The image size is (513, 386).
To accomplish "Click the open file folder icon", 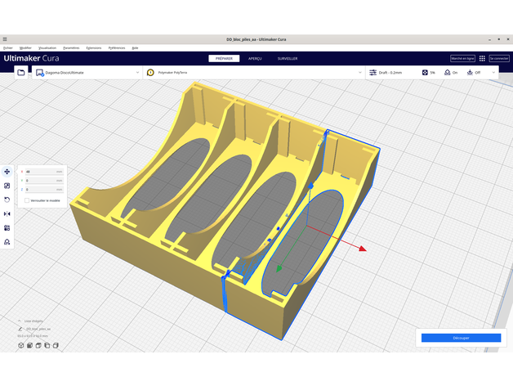I will pyautogui.click(x=21, y=73).
